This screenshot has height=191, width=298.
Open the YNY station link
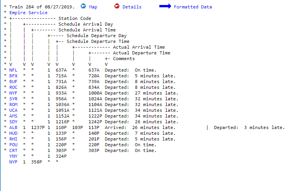pos(13,156)
